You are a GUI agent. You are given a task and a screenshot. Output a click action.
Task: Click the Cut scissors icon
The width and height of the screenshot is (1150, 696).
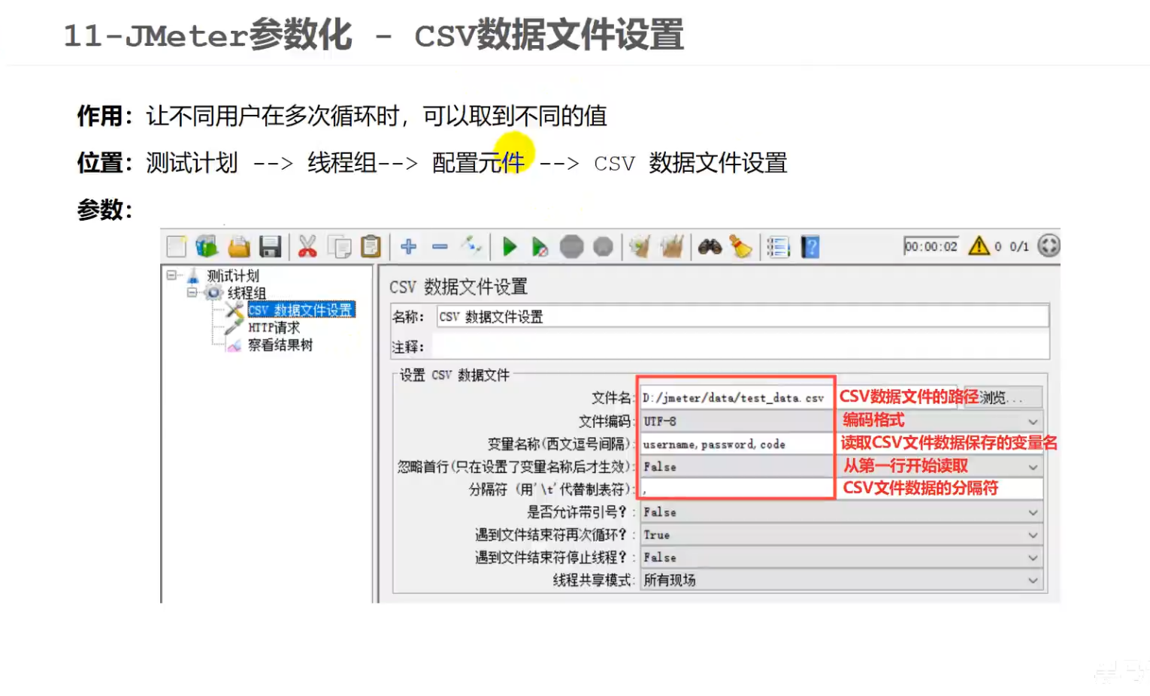point(307,246)
